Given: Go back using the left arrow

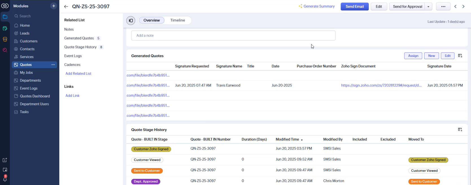Looking at the screenshot, I should (x=66, y=6).
